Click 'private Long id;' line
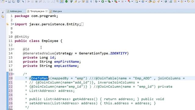 [39, 57]
